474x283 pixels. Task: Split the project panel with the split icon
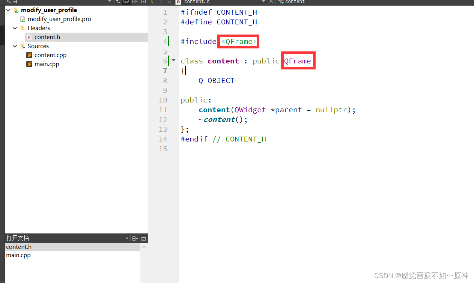point(135,2)
